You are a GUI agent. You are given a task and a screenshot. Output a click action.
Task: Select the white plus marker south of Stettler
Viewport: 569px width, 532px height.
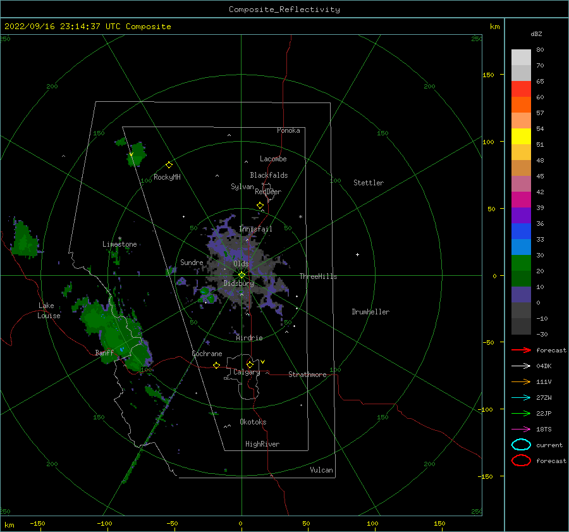(x=357, y=254)
